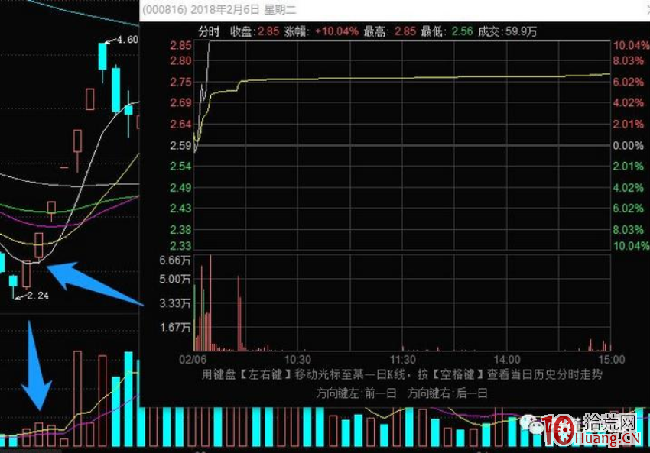Click the green 8.03% percent label
650x453 pixels.
click(x=629, y=229)
